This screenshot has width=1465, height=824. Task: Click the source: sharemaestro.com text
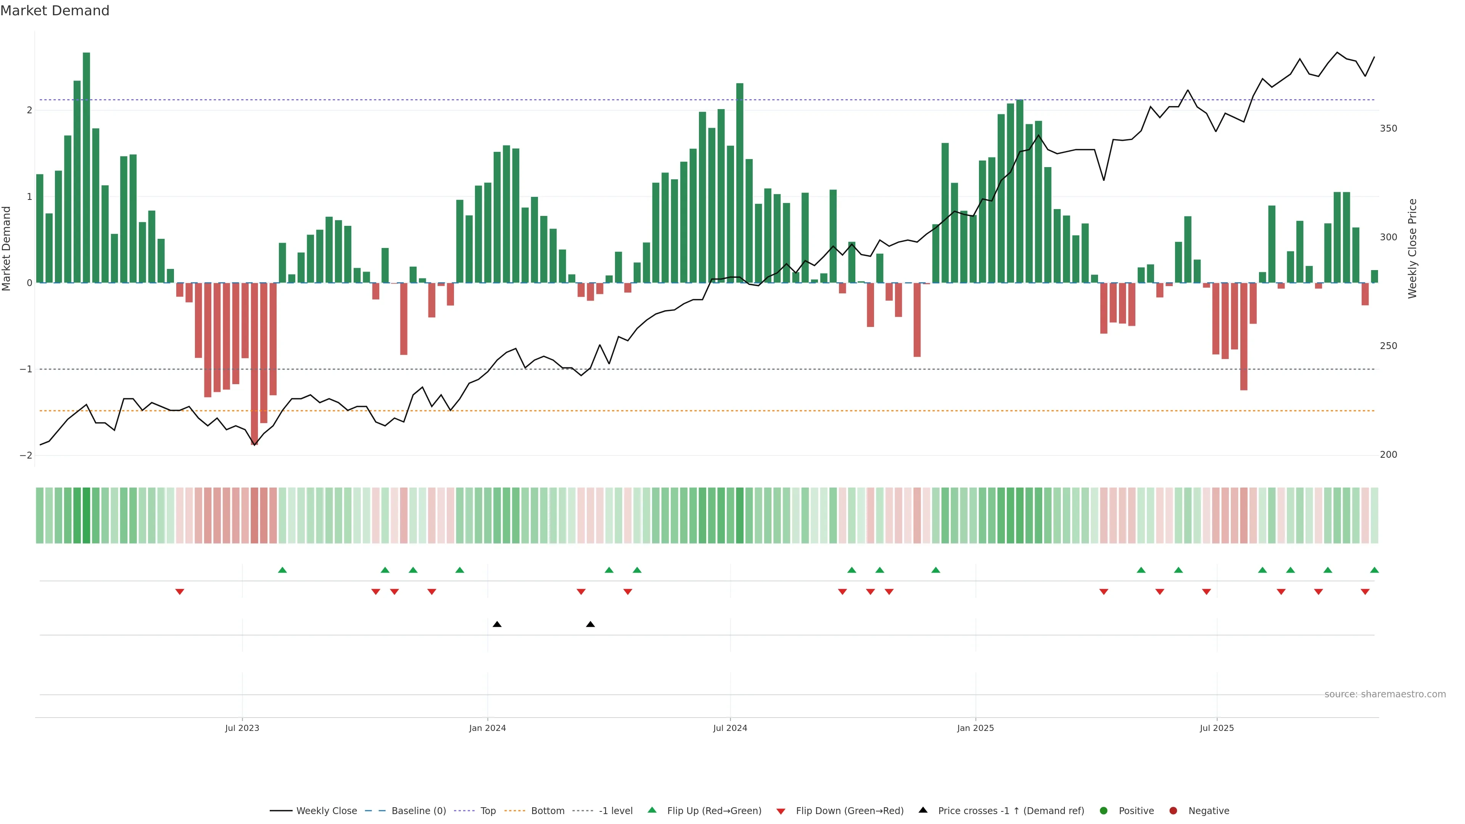(1385, 694)
